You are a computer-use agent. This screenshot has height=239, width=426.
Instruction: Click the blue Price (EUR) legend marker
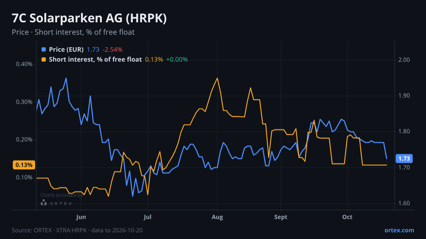(44, 50)
